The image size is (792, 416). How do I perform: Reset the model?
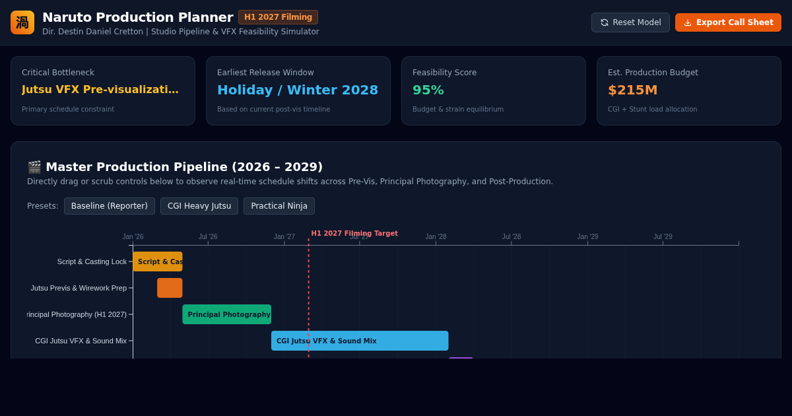(630, 22)
